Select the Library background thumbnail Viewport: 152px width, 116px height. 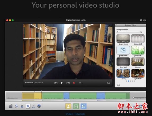point(123,73)
